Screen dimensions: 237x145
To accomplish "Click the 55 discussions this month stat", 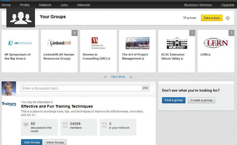I will [x=39, y=127].
